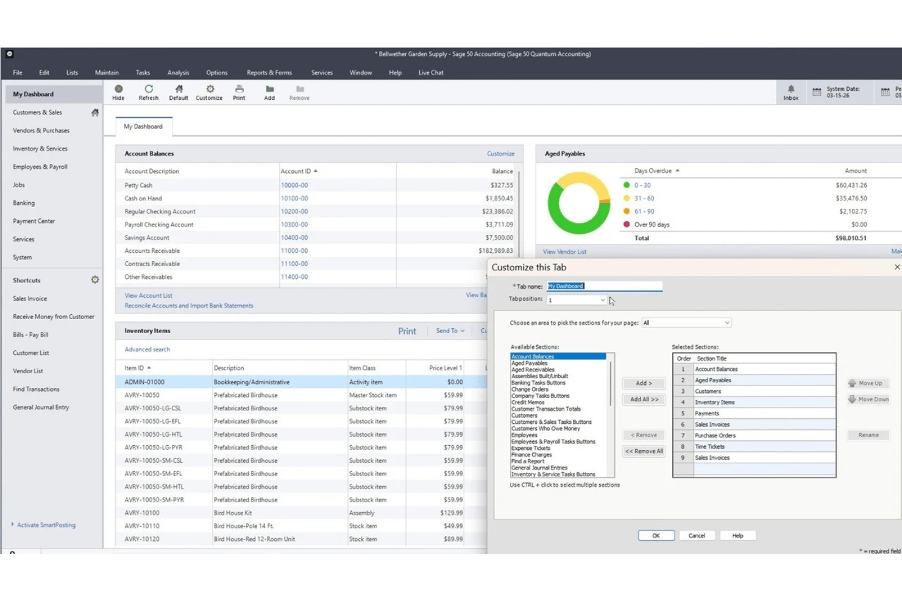Click the Tab name input field
902x601 pixels.
[604, 286]
